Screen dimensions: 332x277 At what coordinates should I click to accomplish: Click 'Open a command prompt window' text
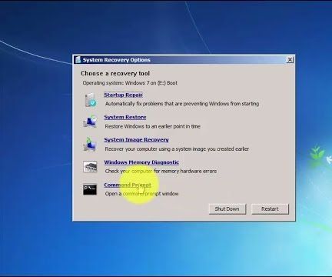141,194
